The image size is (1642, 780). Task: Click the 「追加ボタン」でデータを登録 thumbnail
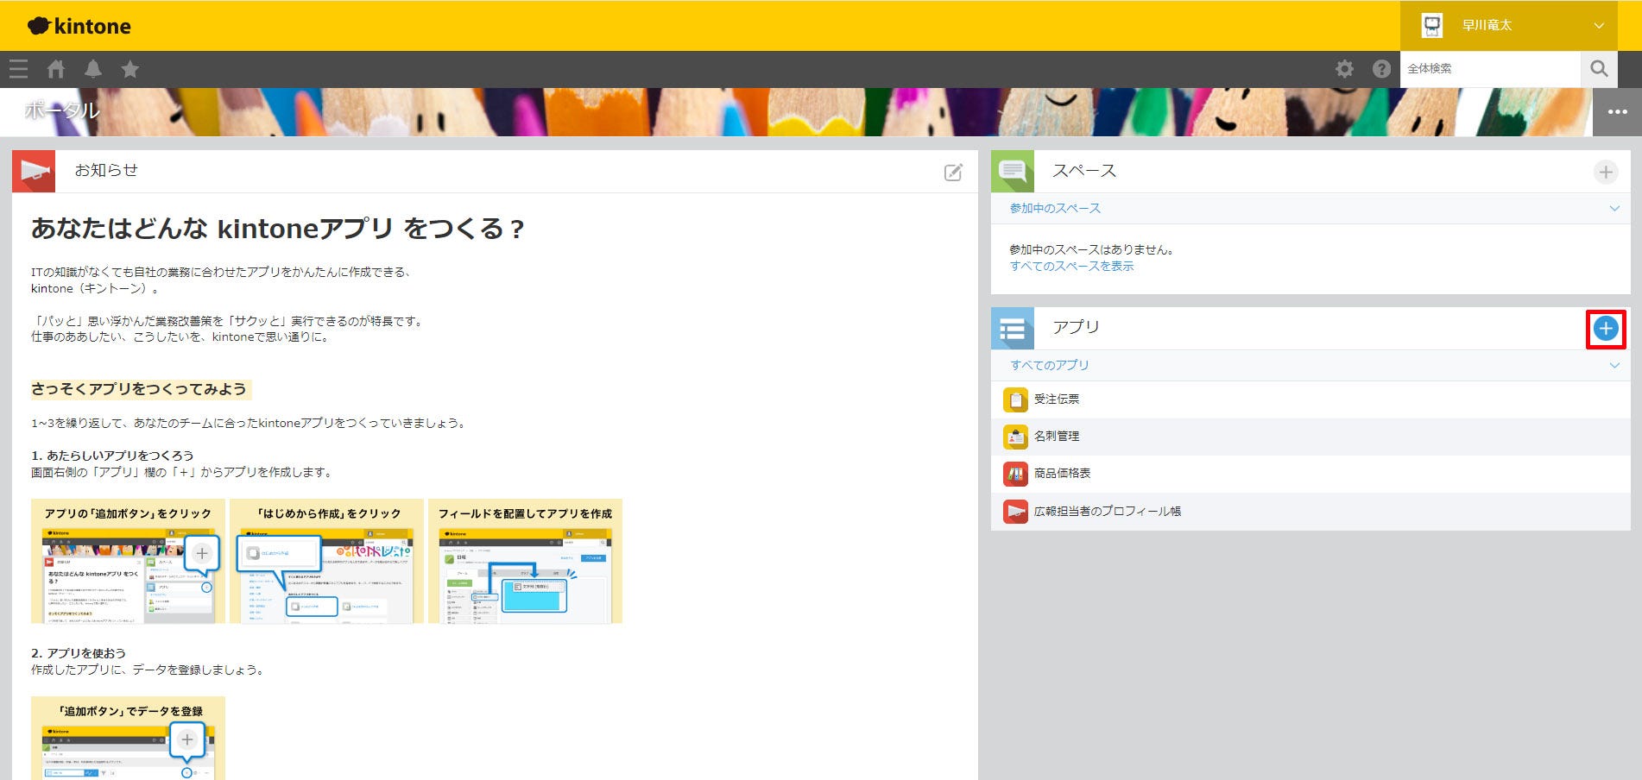point(128,739)
